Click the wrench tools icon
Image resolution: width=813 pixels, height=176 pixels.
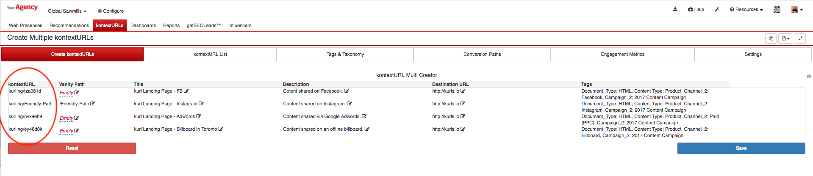[717, 9]
